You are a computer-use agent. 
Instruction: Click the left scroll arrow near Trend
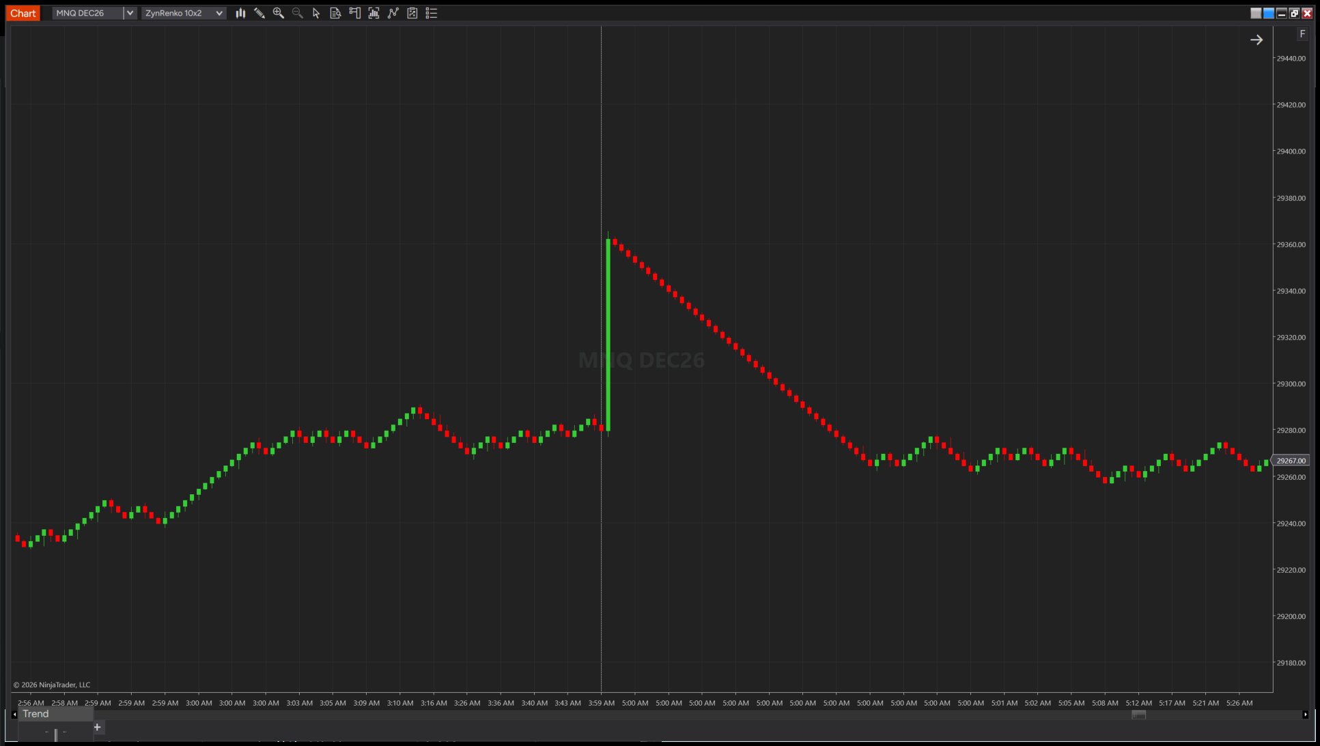click(14, 715)
